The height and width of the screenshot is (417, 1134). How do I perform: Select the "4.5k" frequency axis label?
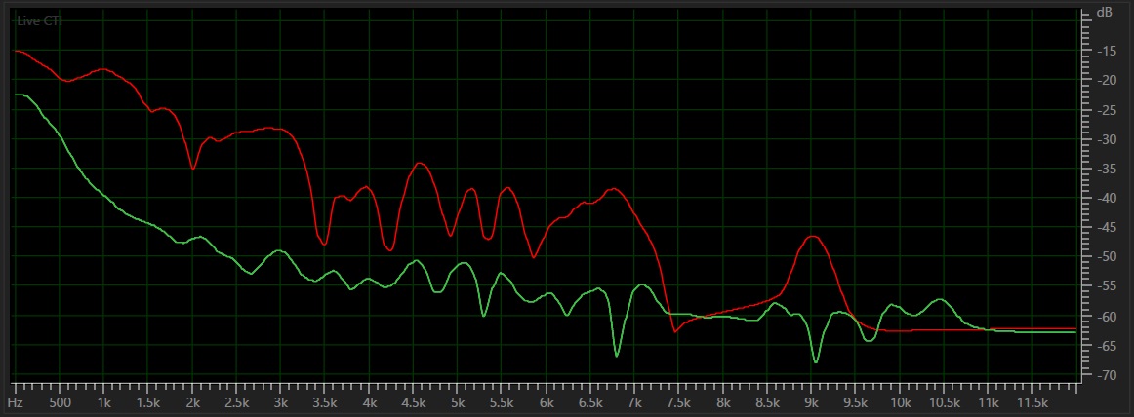[413, 402]
